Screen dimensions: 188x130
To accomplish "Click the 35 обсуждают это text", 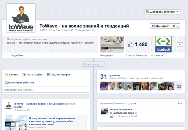I will (x=85, y=30).
